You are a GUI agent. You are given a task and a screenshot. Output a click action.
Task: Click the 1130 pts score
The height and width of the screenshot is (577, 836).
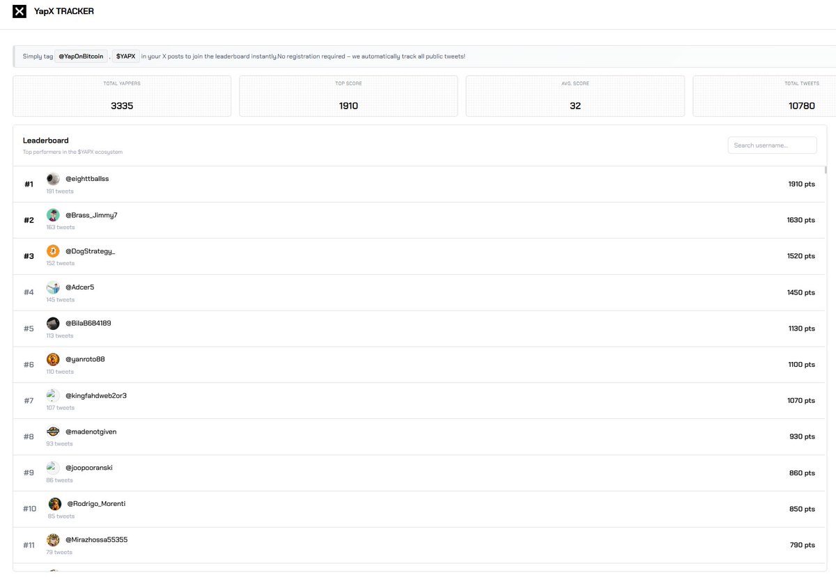coord(801,329)
